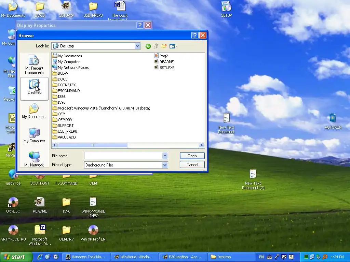Select the README desktop icon
This screenshot has height=262, width=350.
(40, 205)
